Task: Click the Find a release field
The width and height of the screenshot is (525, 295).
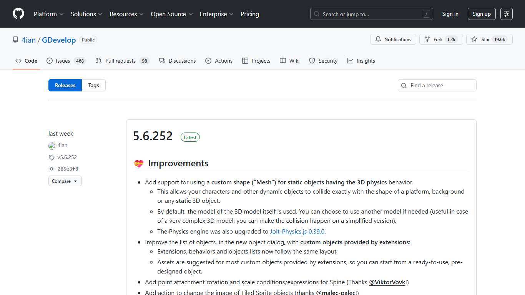Action: 440,85
